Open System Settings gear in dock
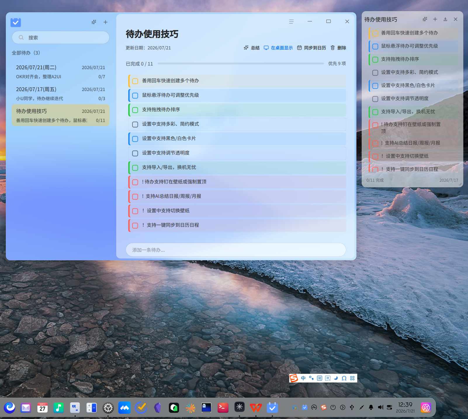Image resolution: width=468 pixels, height=419 pixels. coord(108,408)
